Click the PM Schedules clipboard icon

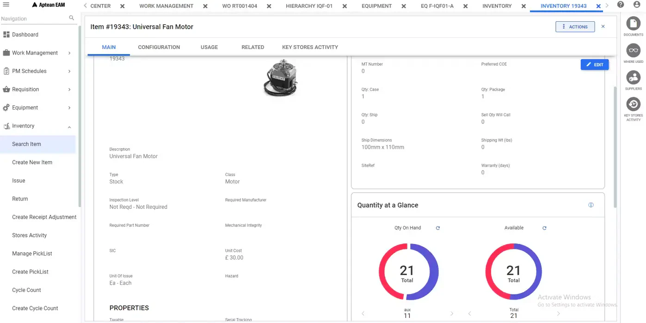click(x=6, y=71)
